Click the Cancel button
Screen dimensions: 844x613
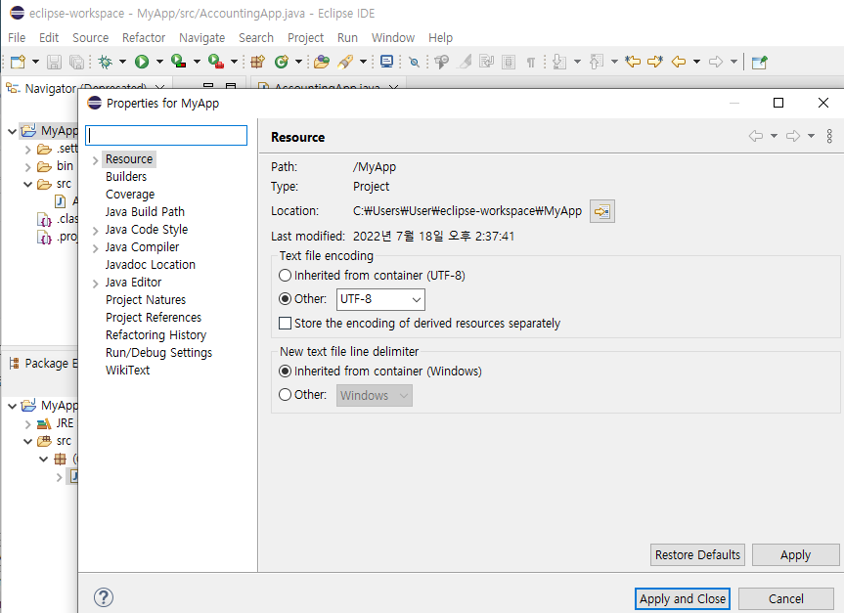point(786,598)
